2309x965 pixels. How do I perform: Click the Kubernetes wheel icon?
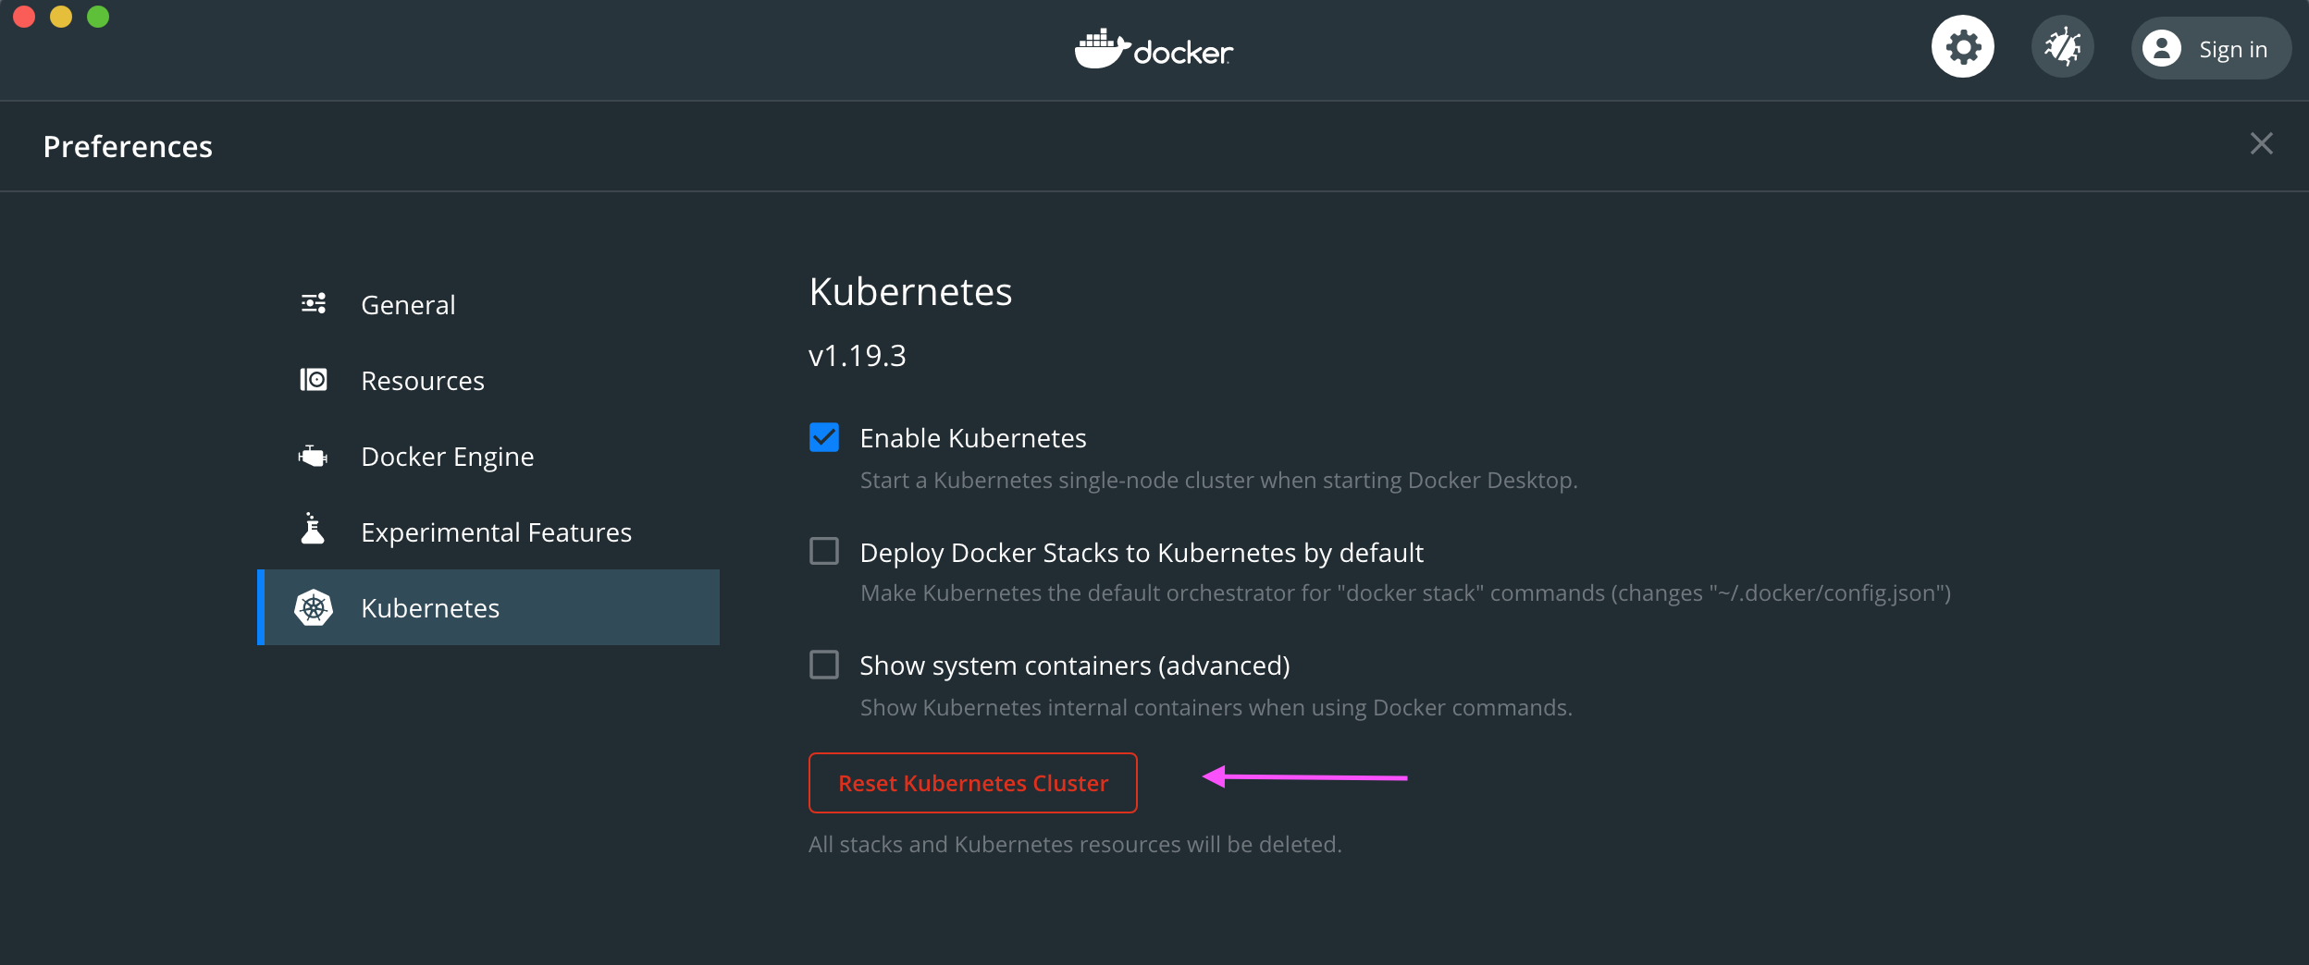314,607
